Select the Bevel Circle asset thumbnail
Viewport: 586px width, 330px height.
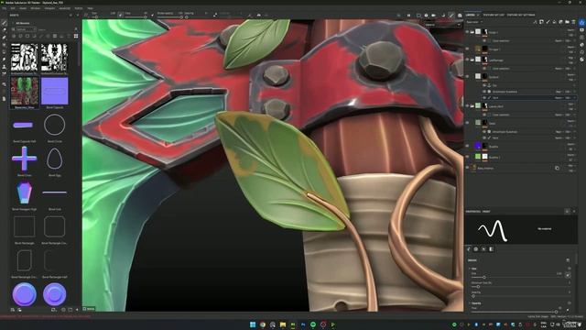tap(55, 125)
